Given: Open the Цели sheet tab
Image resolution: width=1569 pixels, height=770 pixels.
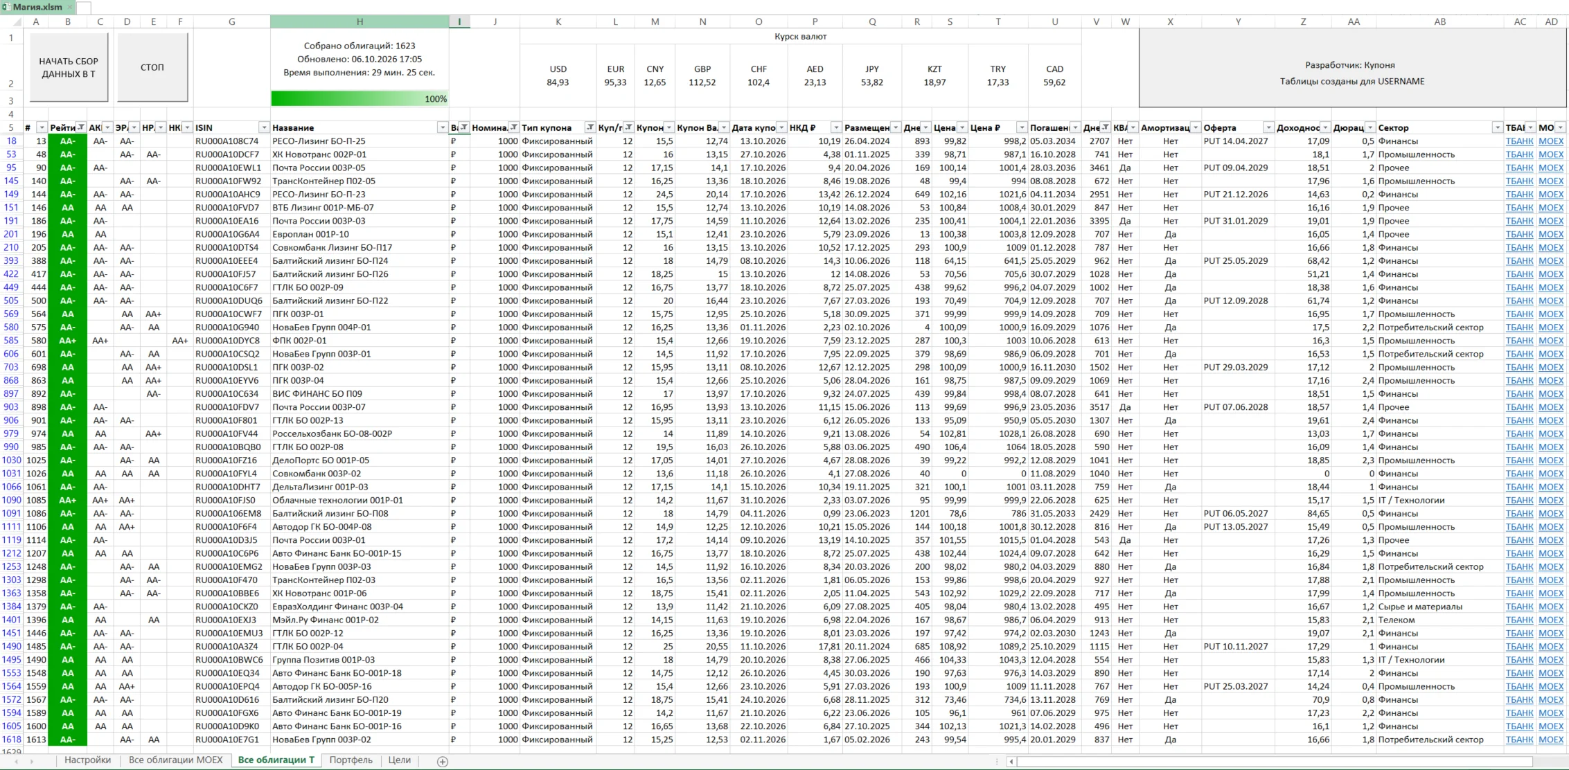Looking at the screenshot, I should tap(400, 760).
